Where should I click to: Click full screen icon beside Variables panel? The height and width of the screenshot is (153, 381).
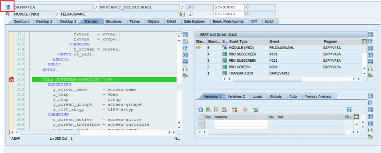tap(370, 109)
